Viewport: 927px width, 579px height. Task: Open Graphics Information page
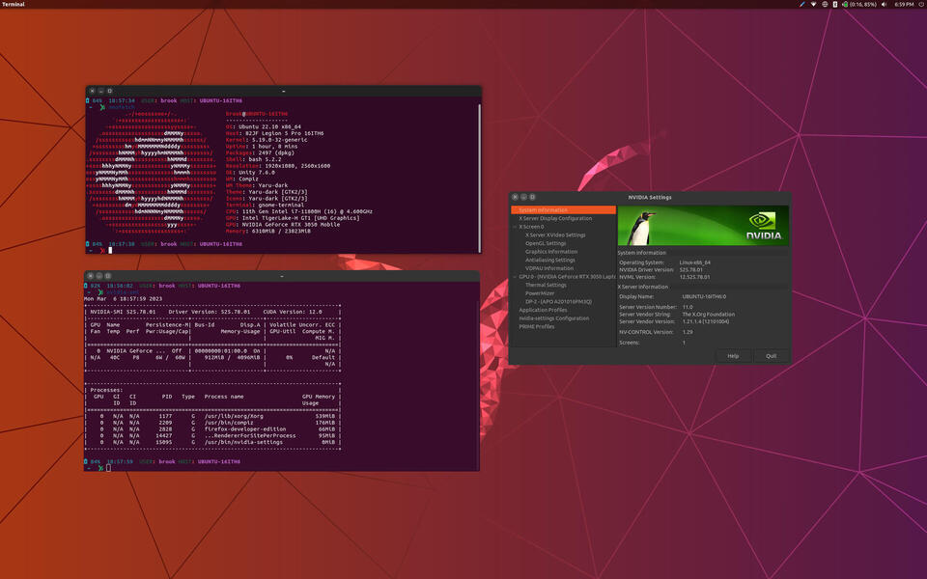click(x=551, y=251)
